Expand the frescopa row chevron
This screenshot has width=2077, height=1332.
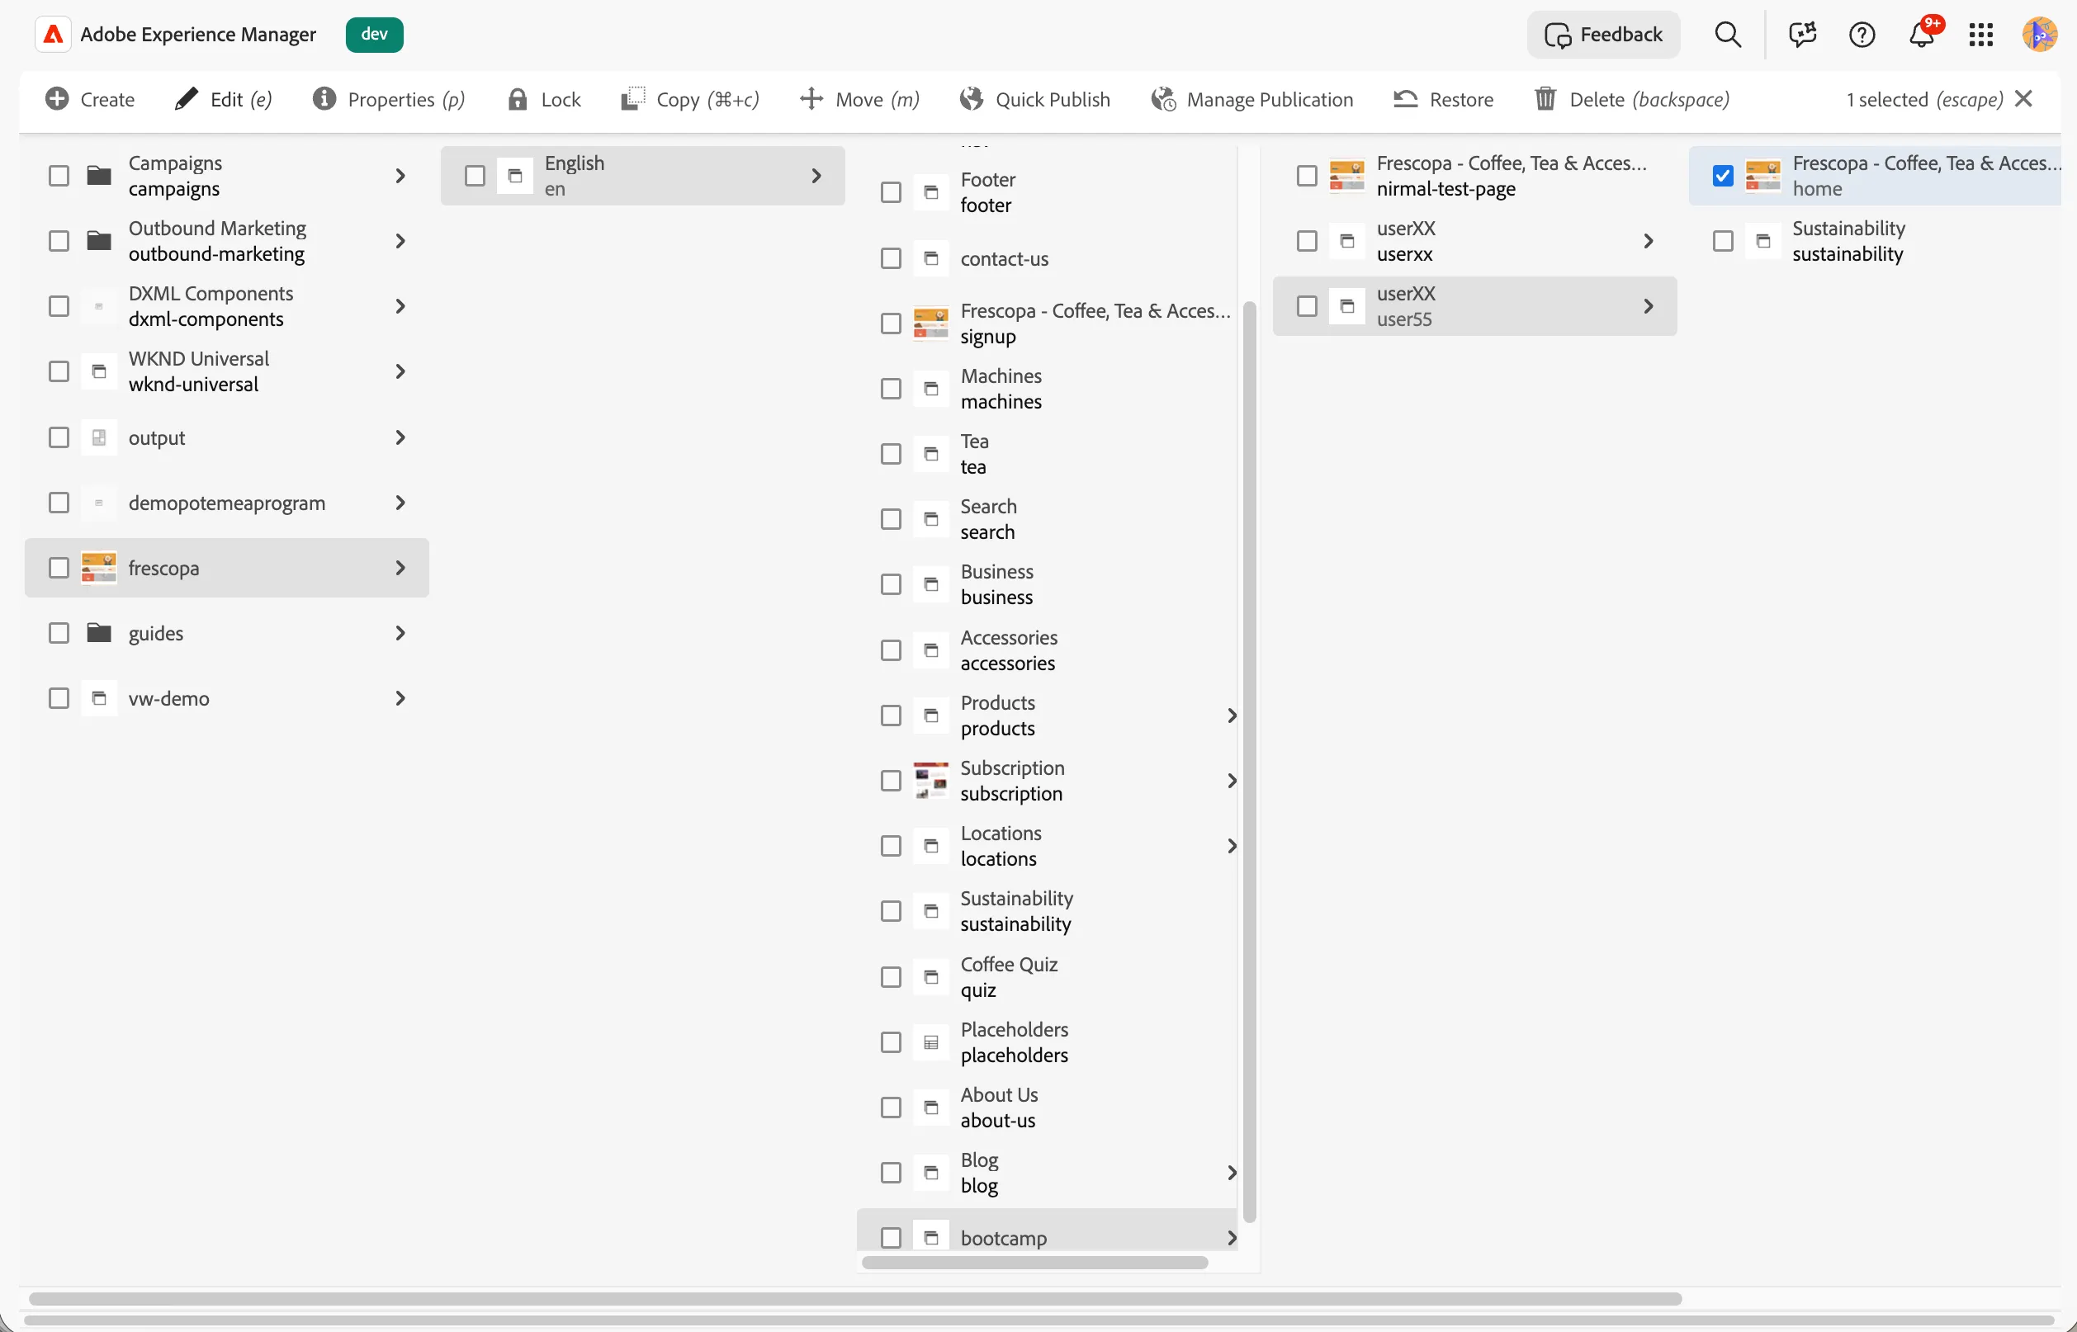[400, 569]
